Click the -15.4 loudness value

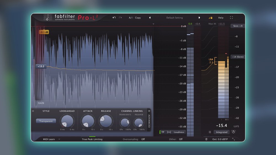221,125
